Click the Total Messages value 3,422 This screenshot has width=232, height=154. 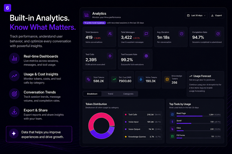(x=126, y=37)
